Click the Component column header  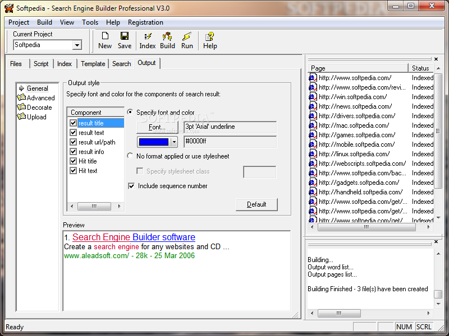tap(95, 113)
